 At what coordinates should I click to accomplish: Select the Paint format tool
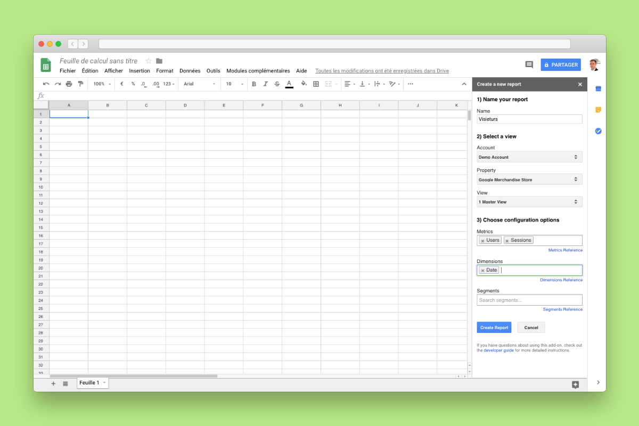click(x=81, y=84)
